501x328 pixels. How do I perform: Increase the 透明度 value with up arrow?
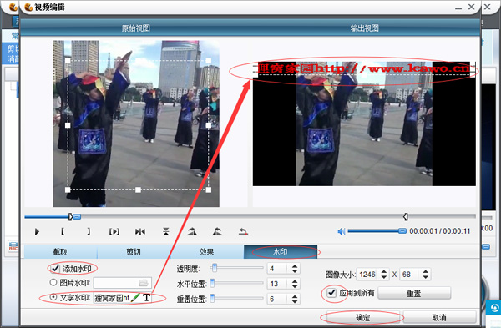pyautogui.click(x=295, y=265)
